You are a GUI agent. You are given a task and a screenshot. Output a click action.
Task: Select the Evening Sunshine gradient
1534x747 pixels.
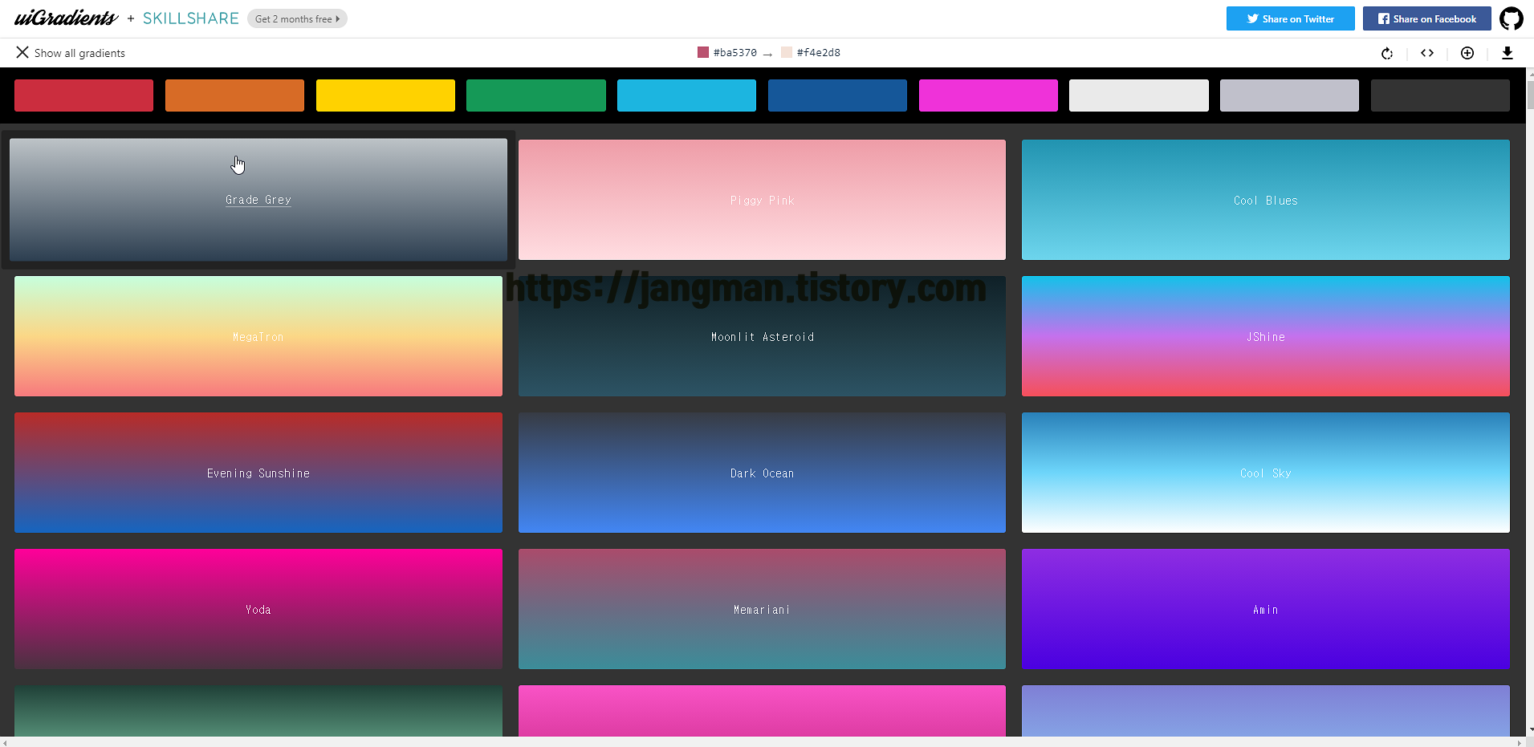258,473
